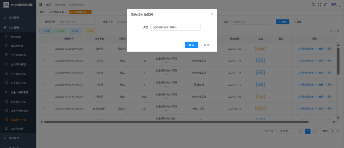This screenshot has height=148, width=344.
Task: Click the round search toggle icon above table
Action: 331,31
